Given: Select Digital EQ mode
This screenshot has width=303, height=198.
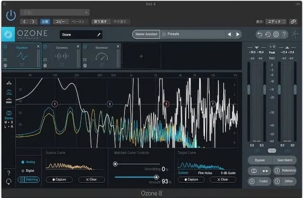Looking at the screenshot, I should point(28,170).
